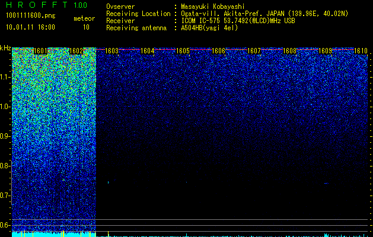Click the 1609 time marker

[x=325, y=51]
